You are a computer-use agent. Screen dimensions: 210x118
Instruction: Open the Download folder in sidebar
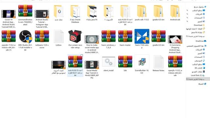[199, 25]
